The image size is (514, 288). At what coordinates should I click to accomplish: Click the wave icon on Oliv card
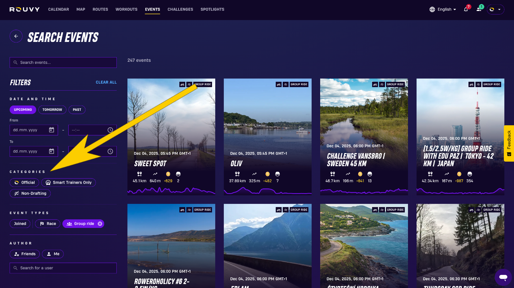286,84
